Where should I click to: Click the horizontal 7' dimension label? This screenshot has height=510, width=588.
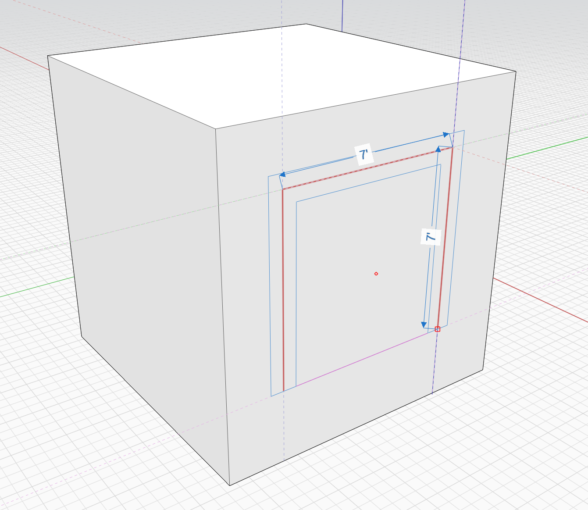click(364, 155)
